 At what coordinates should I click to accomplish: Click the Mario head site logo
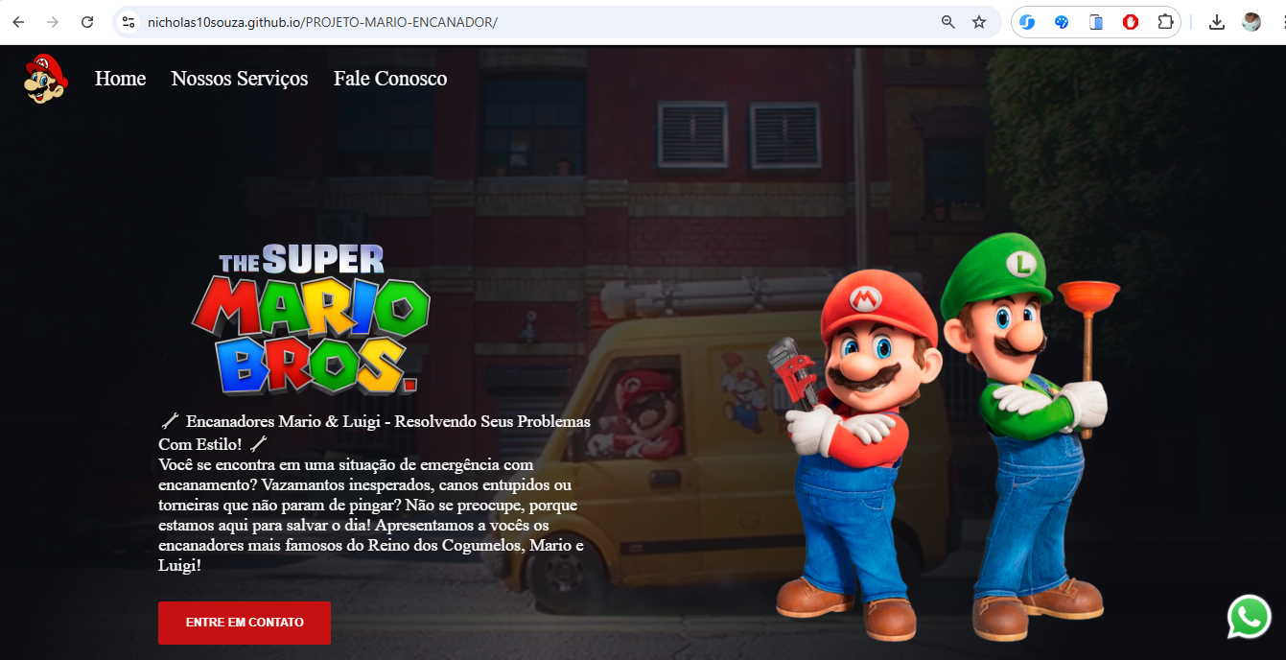[45, 79]
